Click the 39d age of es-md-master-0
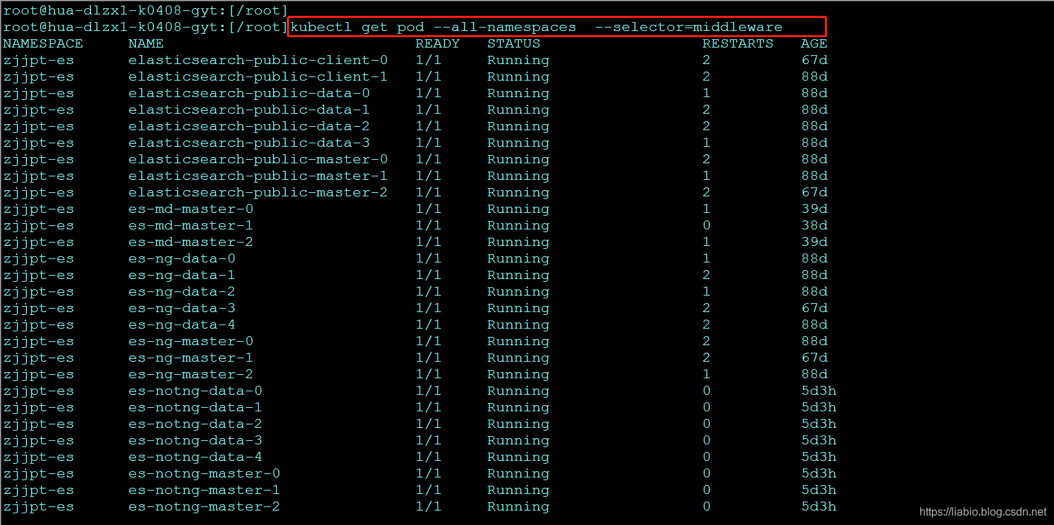 coord(814,209)
